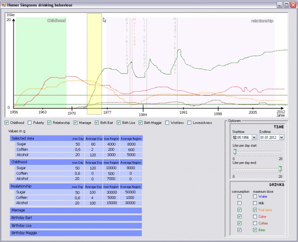298x242 pixels.
Task: Click the 1984 axis year label
Action: click(x=143, y=115)
